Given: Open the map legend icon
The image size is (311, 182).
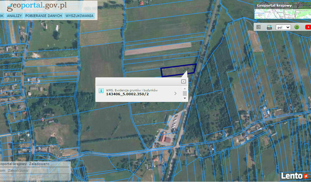Looking at the screenshot, I should (258, 27).
